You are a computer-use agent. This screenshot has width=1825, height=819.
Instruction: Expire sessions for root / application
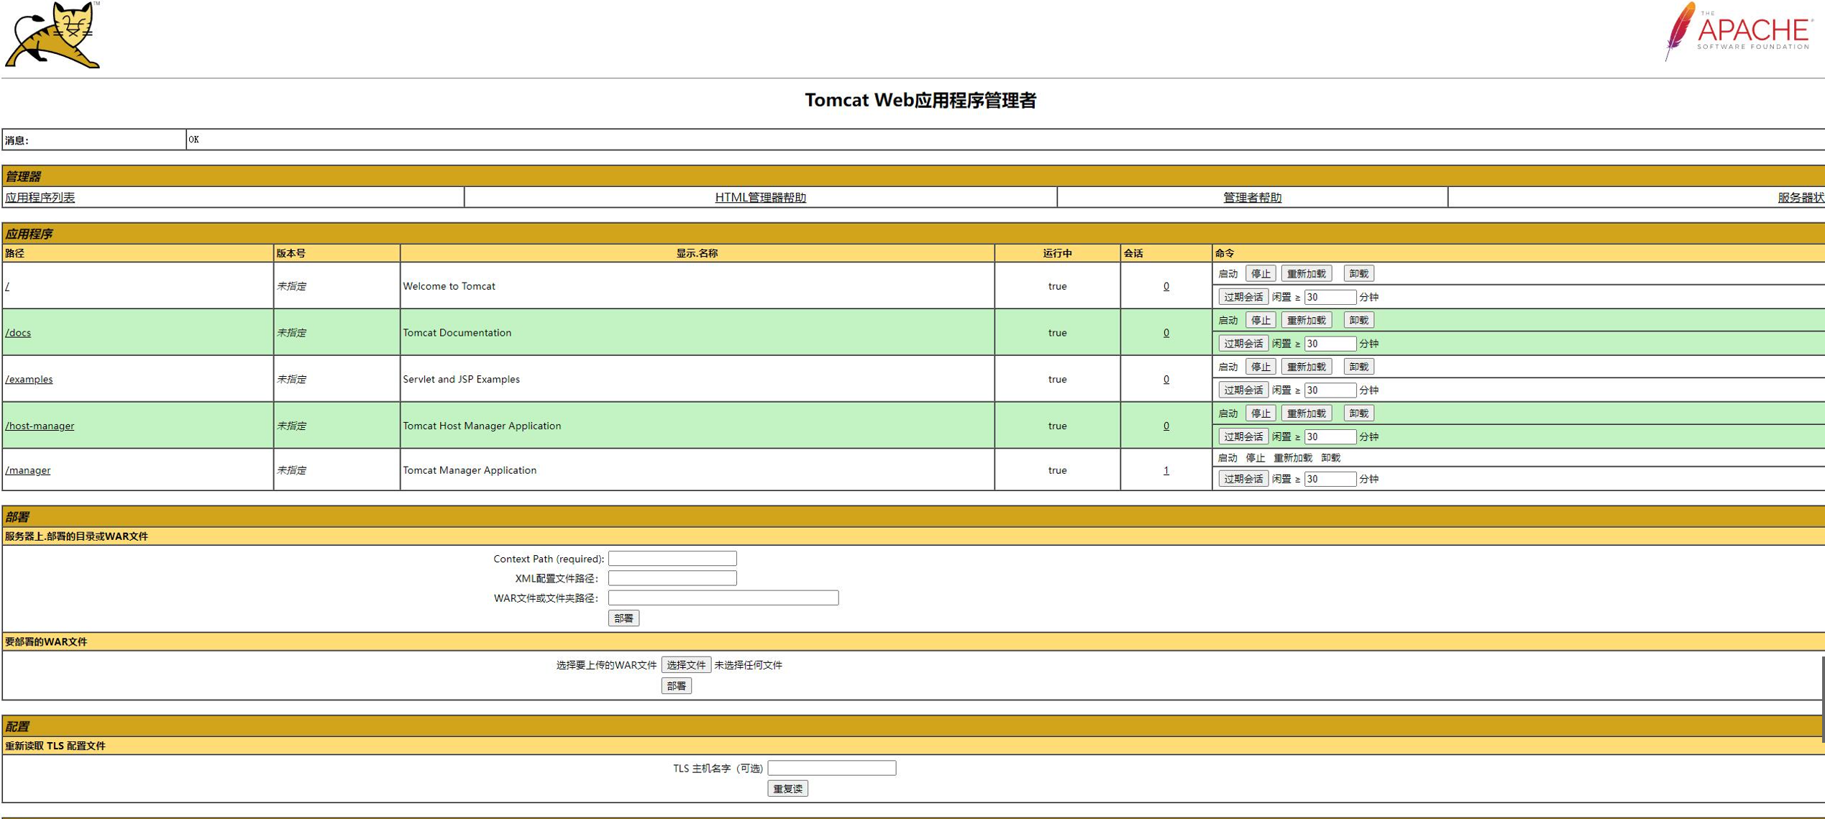click(x=1243, y=297)
